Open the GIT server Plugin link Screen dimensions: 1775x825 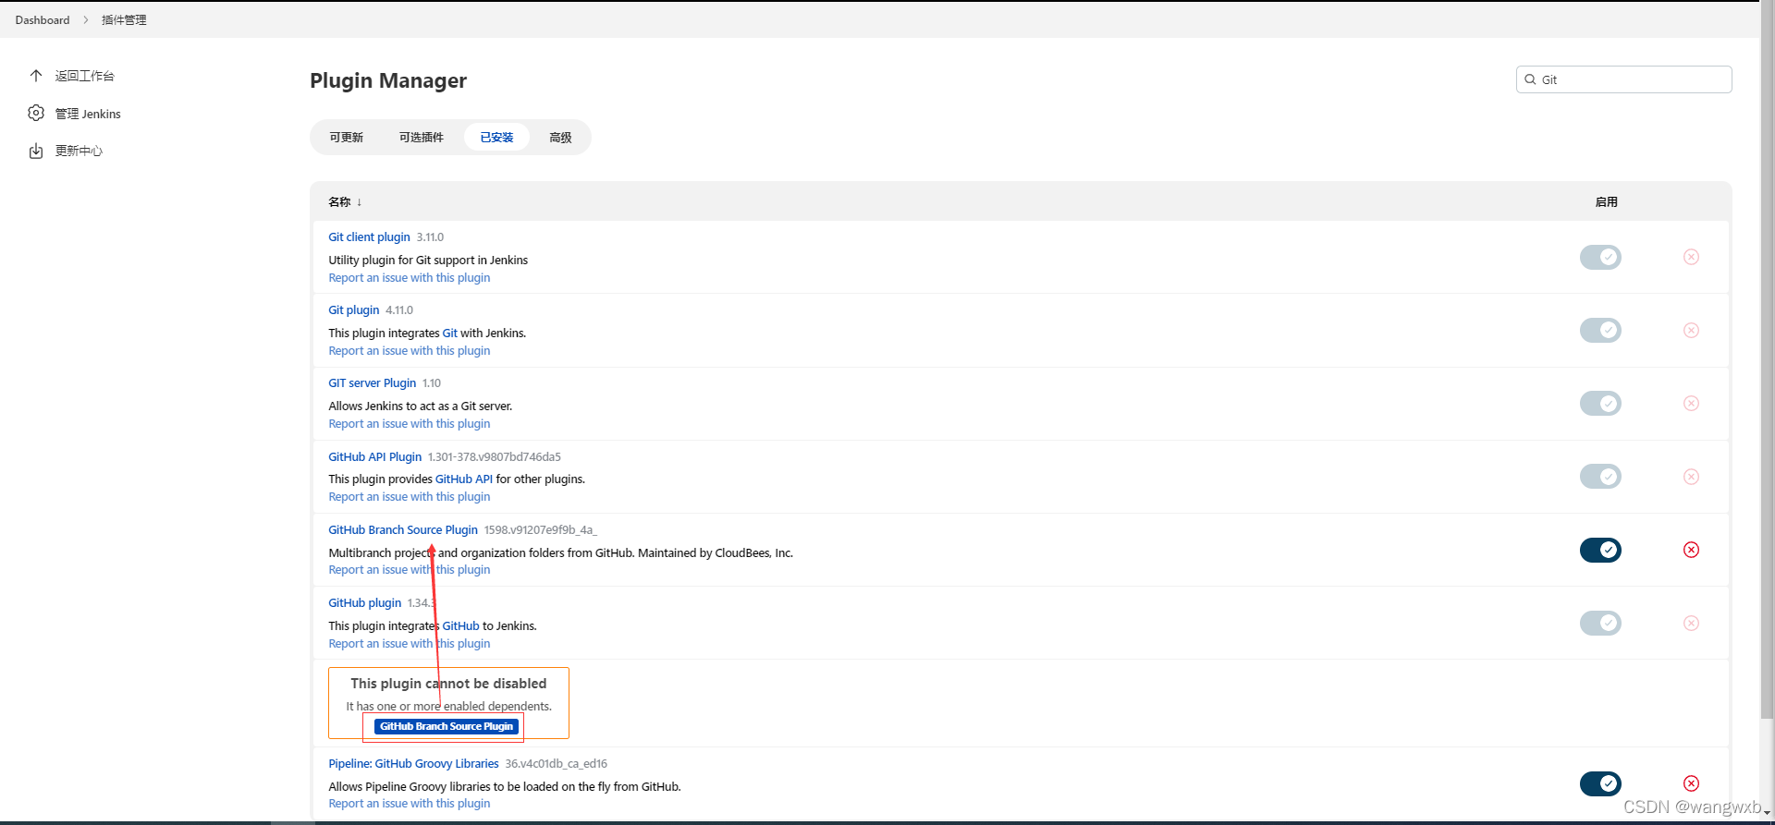(x=373, y=383)
